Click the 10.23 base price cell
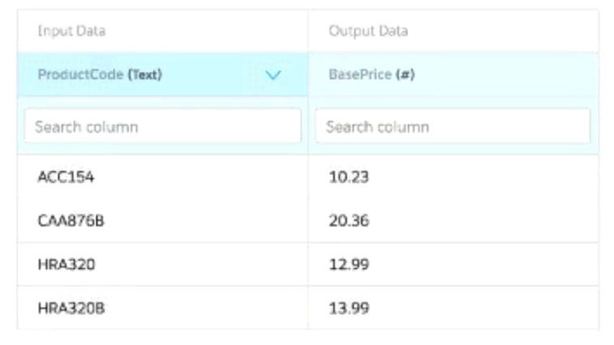 [349, 177]
